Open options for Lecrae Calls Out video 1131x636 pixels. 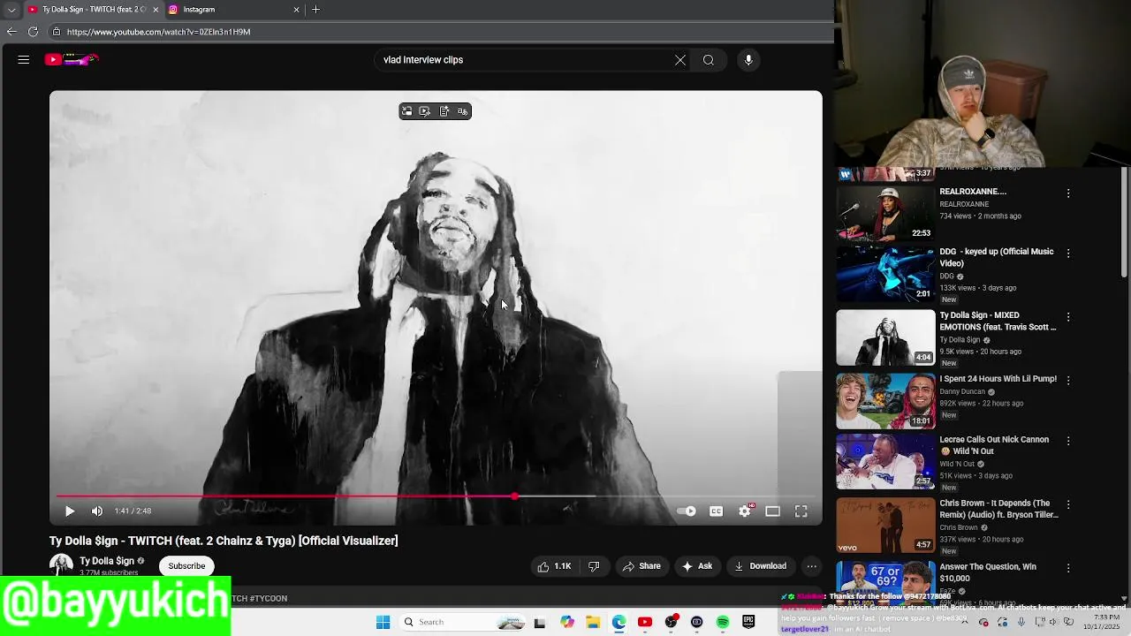point(1068,441)
